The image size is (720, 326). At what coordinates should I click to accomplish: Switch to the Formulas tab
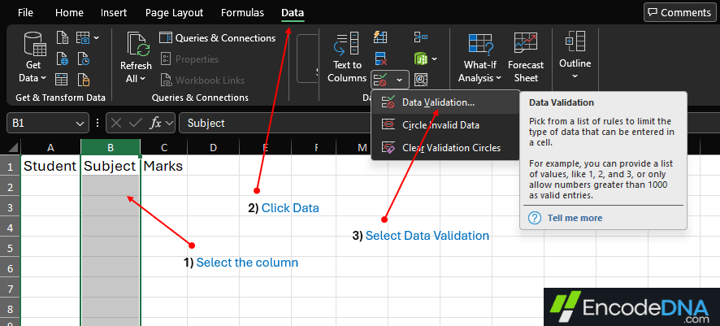242,13
